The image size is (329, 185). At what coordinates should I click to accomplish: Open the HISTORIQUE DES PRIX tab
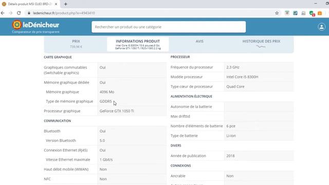[261, 44]
